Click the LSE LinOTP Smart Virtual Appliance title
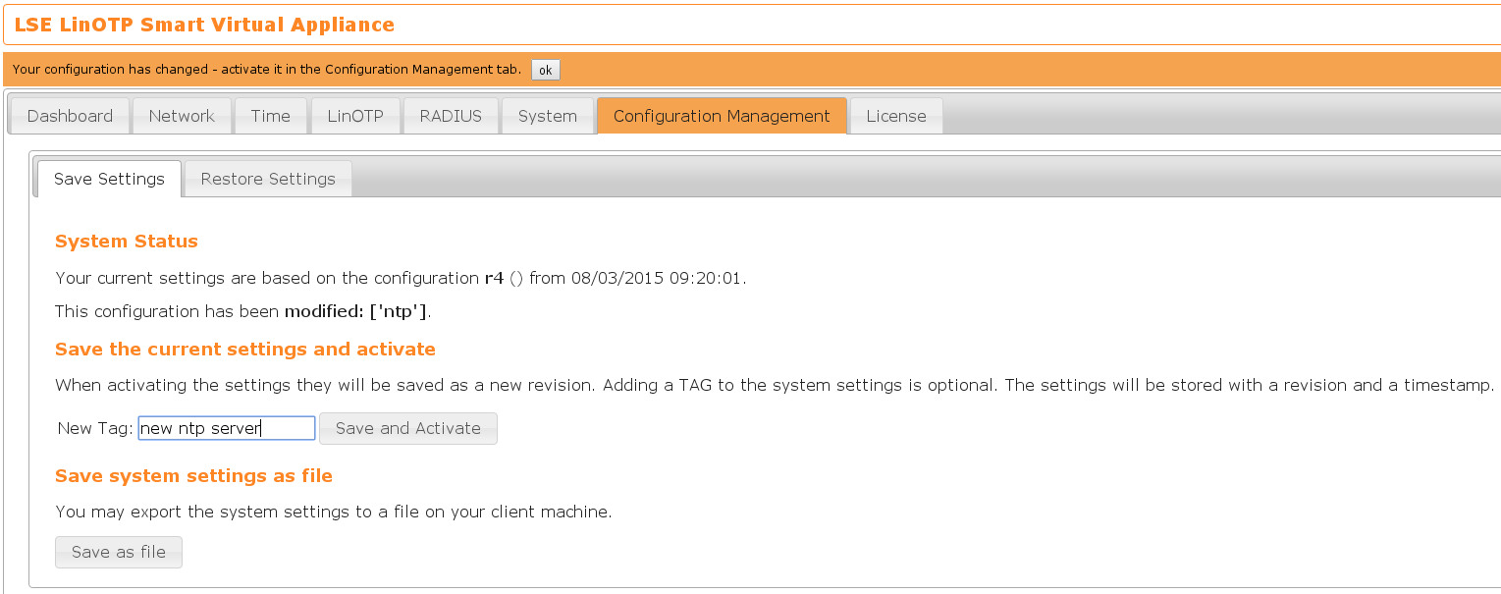Image resolution: width=1501 pixels, height=594 pixels. (204, 25)
